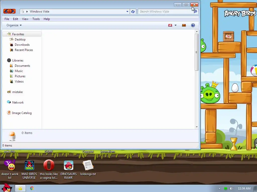Click the 11:34 AM taskbar clock

pyautogui.click(x=244, y=188)
